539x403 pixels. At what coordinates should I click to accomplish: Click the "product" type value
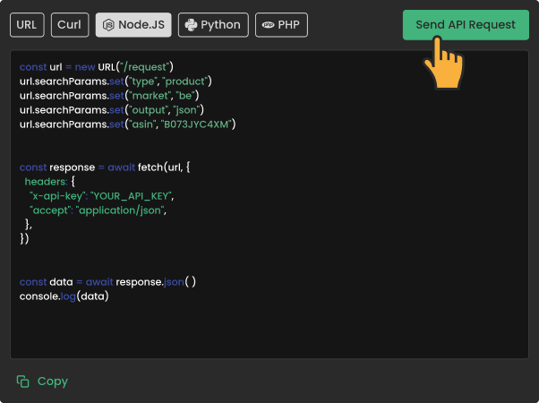pyautogui.click(x=183, y=81)
